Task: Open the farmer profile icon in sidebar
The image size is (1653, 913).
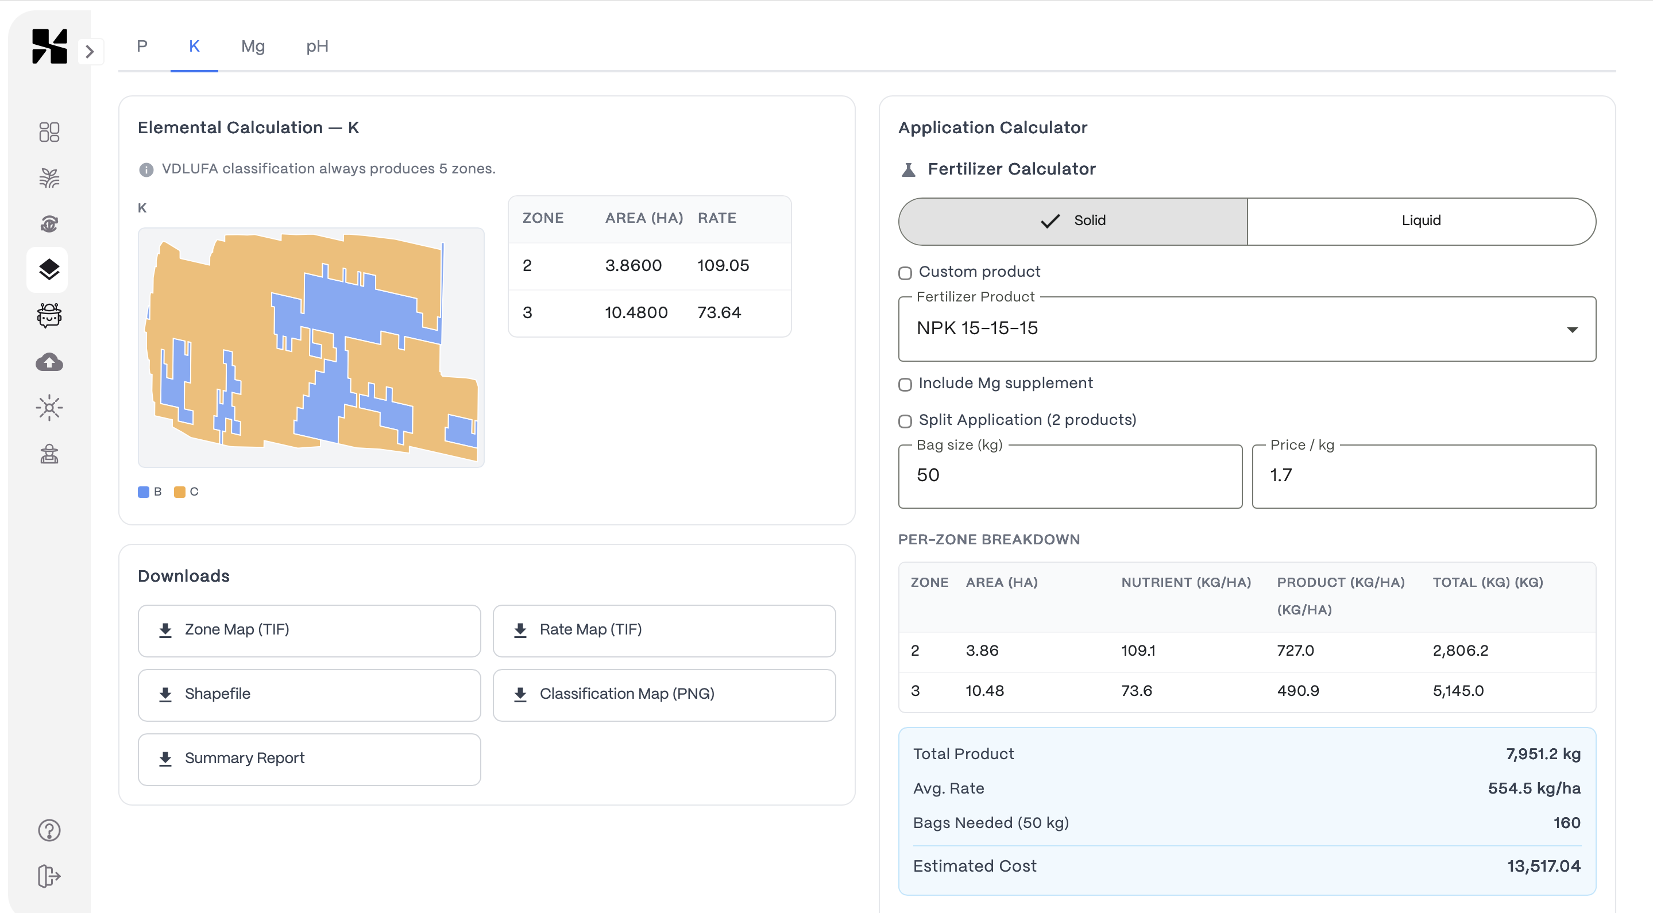Action: click(x=49, y=454)
